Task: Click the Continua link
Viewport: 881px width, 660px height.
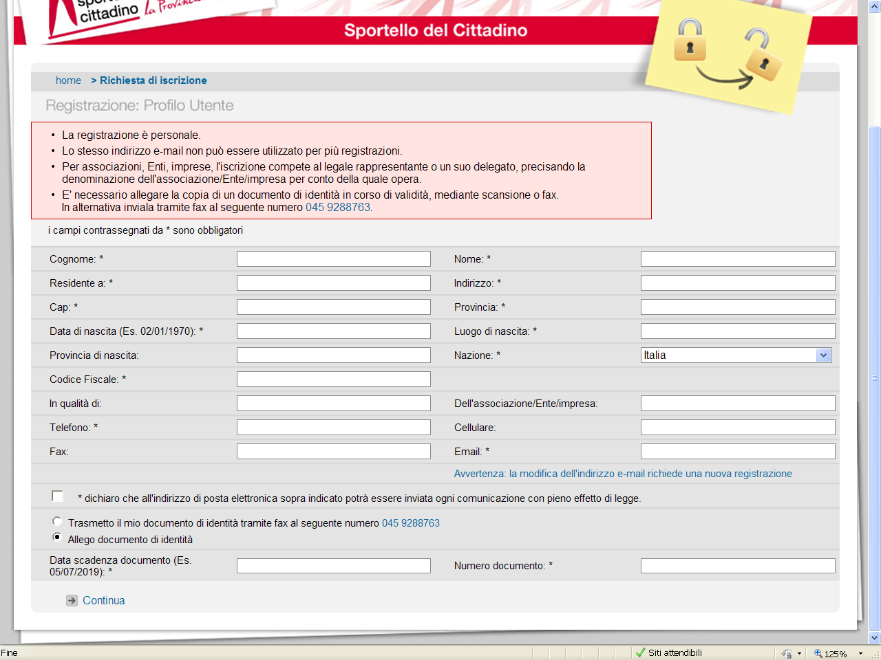Action: click(104, 601)
